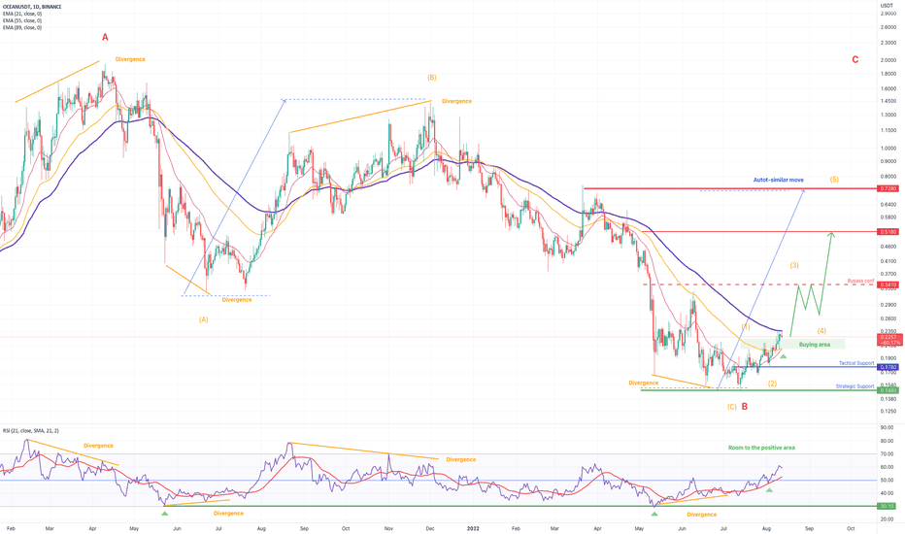905x534 pixels.
Task: Click the 2.0000 tick on price axis
Action: [x=888, y=60]
